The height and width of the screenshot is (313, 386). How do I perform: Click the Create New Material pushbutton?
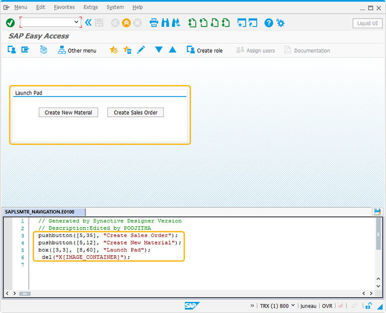click(68, 112)
